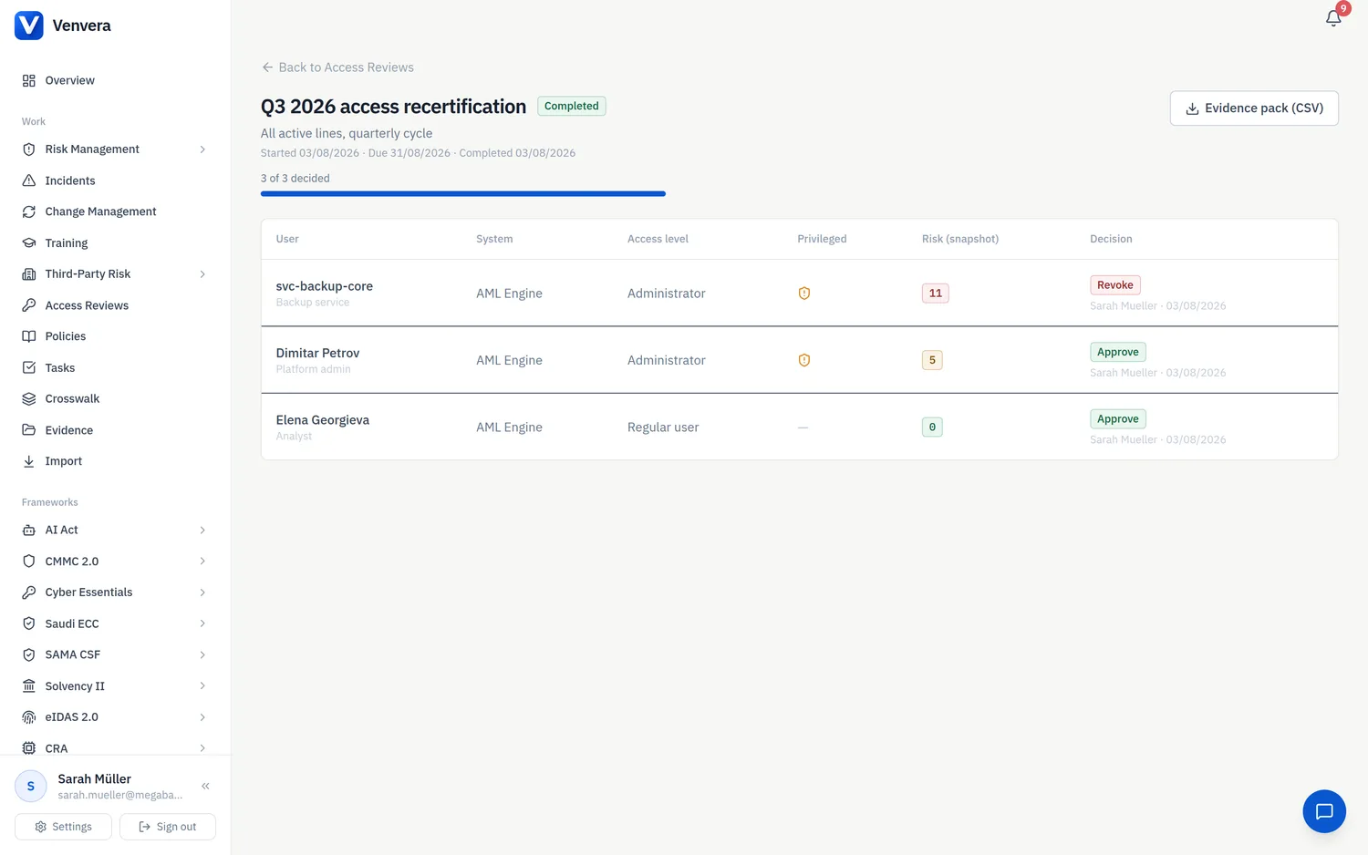Select the Elena Georgieva user name
Screen dimensions: 1368x855
[x=323, y=420]
